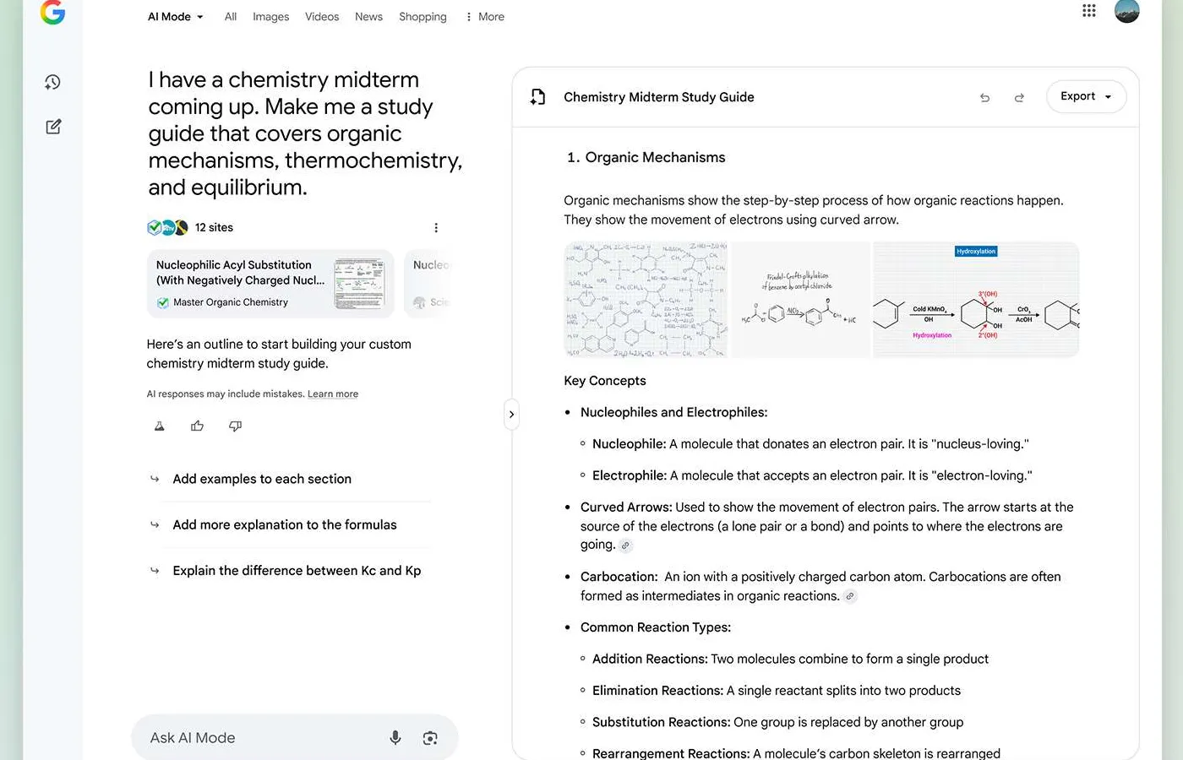Open the Hydroxylation reaction diagram thumbnail
Viewport: 1183px width, 760px height.
coord(975,300)
